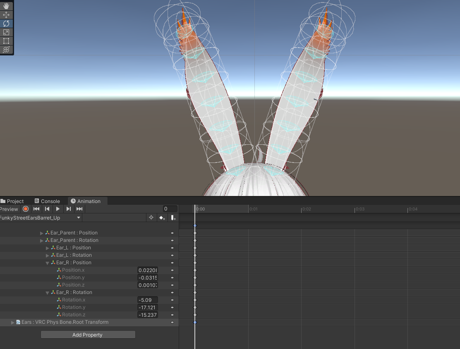This screenshot has height=349, width=460.
Task: Select the Position.z property label
Action: (x=73, y=285)
